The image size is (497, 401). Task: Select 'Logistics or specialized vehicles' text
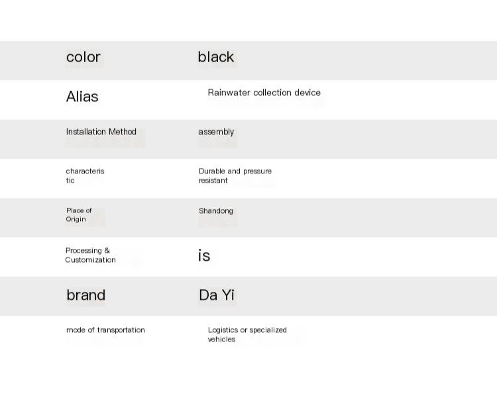pos(247,335)
